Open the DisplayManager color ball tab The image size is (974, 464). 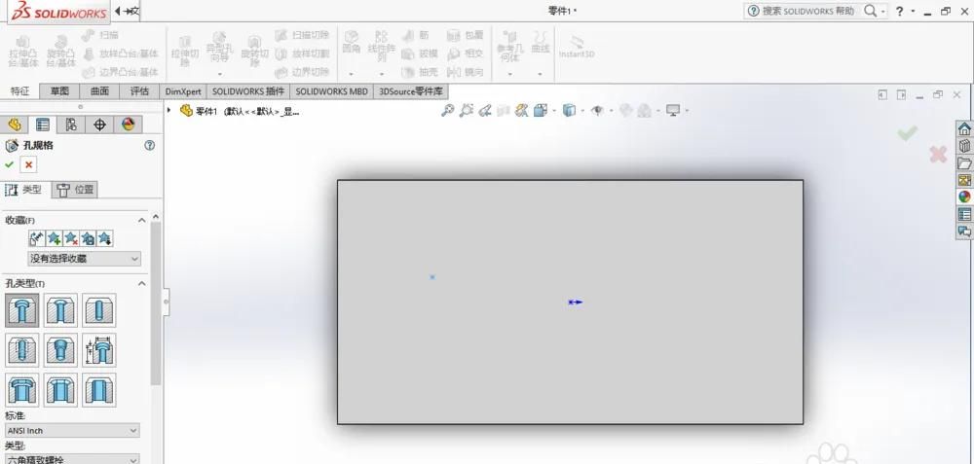[x=128, y=125]
